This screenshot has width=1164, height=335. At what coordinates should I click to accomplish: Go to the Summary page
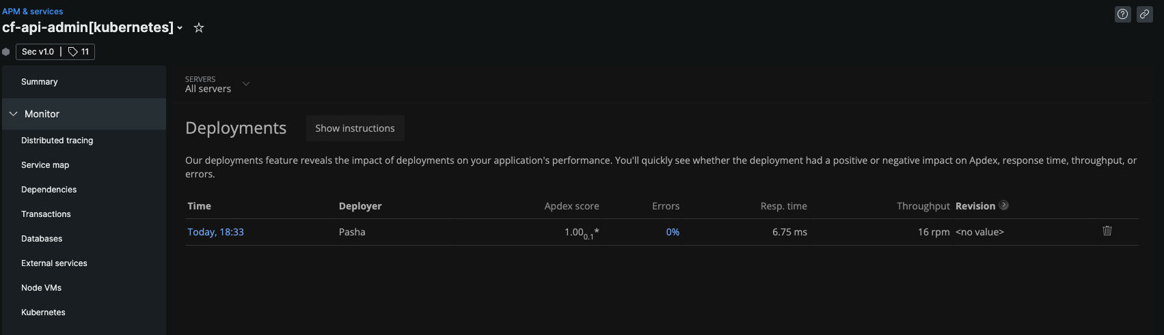click(x=40, y=82)
